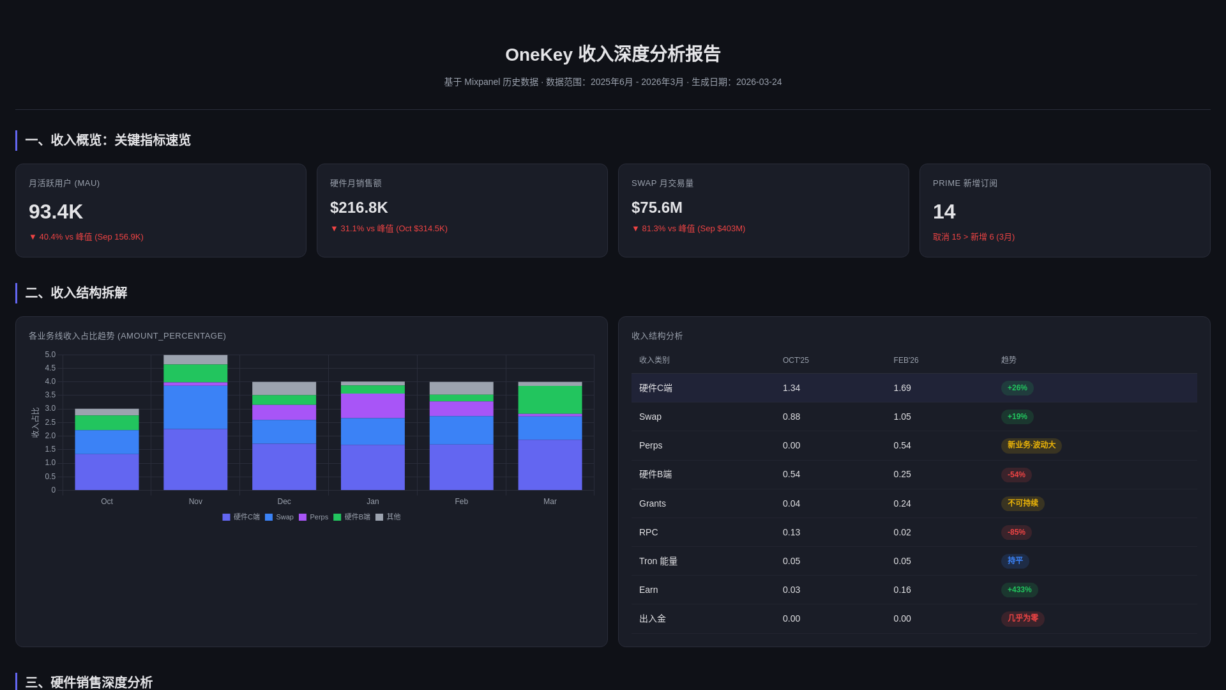This screenshot has width=1226, height=690.
Task: Select the 硬件月销售额 value $216.8K
Action: tap(359, 208)
